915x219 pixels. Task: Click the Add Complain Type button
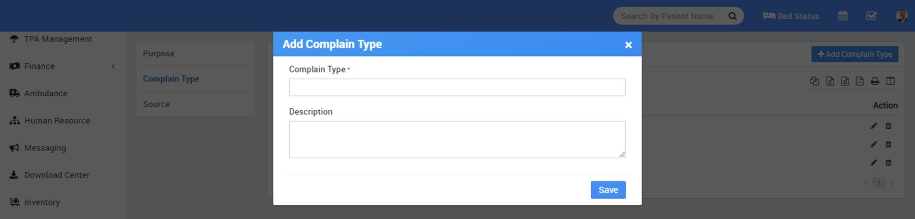point(855,54)
